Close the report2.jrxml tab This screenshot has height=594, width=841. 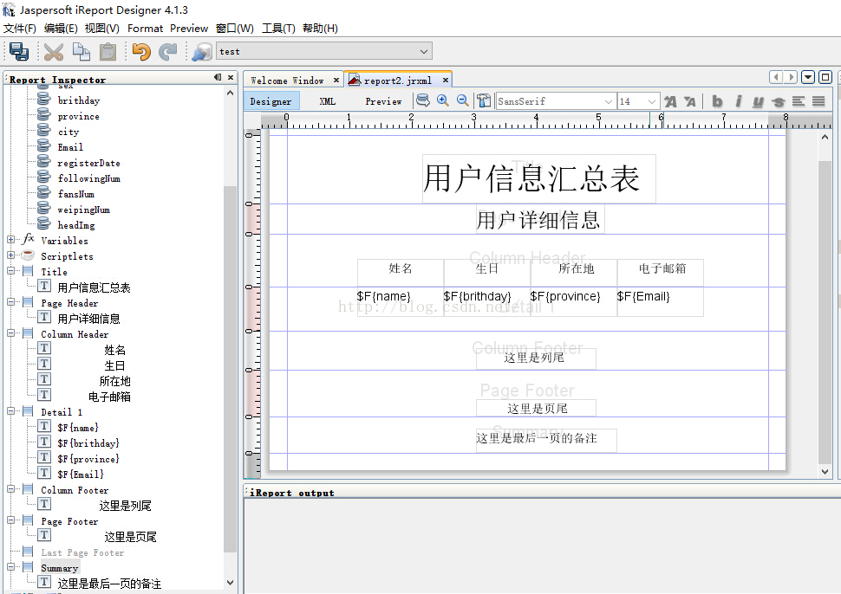pos(445,80)
